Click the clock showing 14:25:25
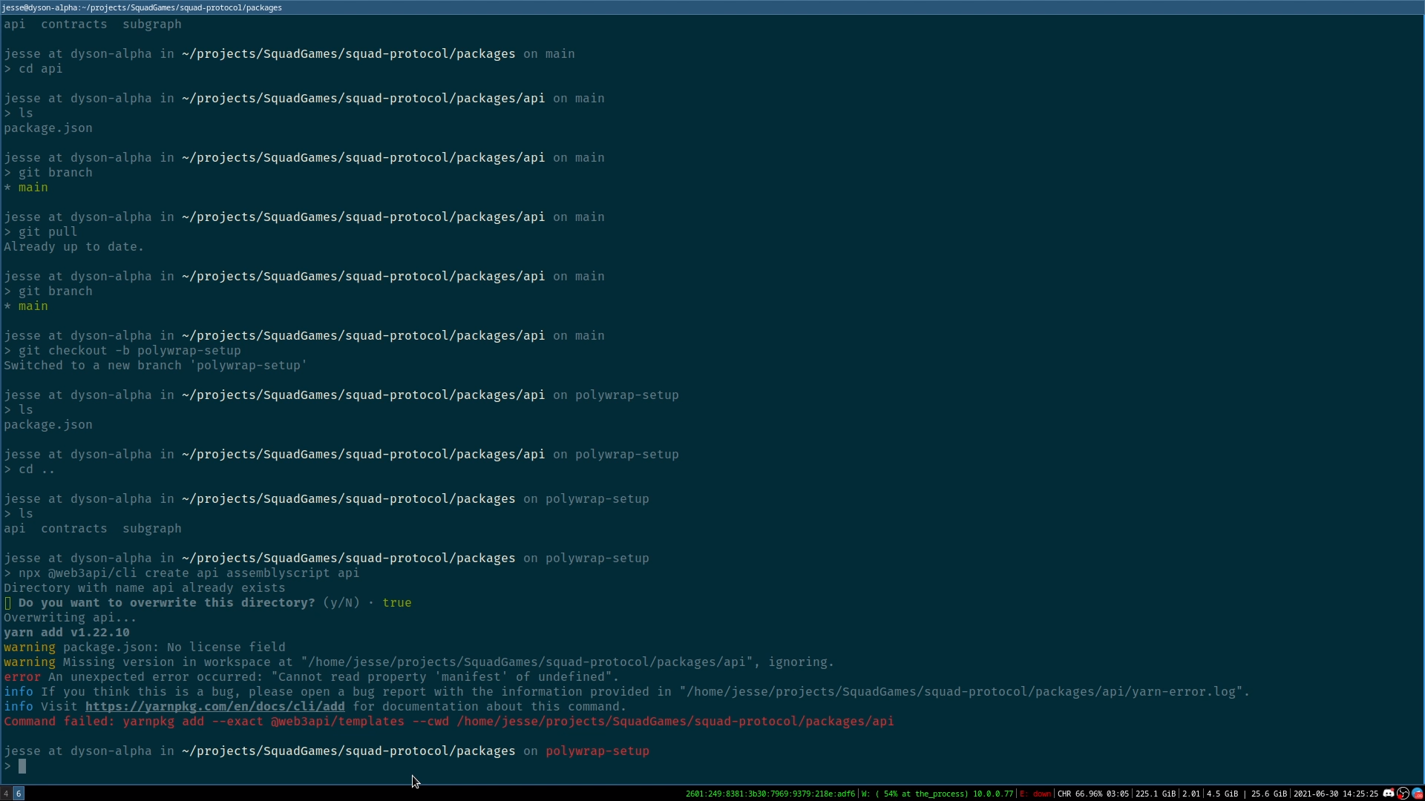1425x801 pixels. [x=1360, y=794]
